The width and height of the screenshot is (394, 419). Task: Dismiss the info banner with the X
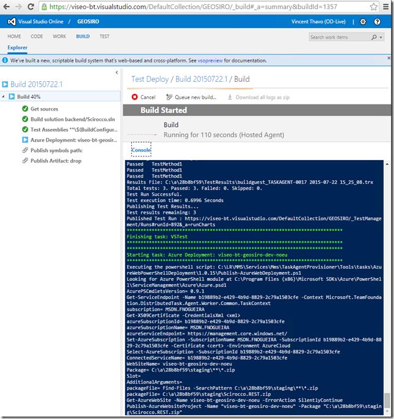[389, 57]
